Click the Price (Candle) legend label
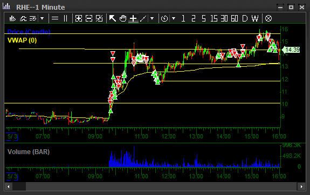Viewport: 310px width, 195px height. click(29, 32)
